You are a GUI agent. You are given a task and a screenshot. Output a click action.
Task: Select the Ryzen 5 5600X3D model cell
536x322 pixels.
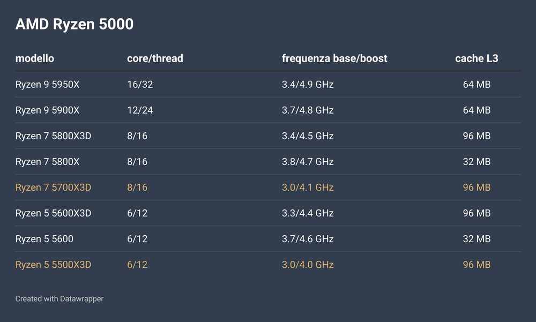click(x=53, y=213)
